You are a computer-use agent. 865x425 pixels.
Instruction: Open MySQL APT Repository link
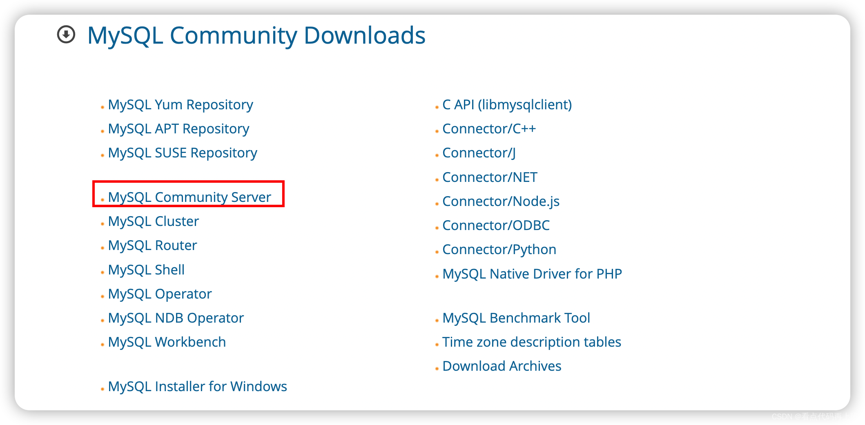178,129
